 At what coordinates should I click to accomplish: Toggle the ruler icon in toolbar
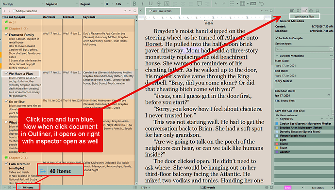pos(253,3)
